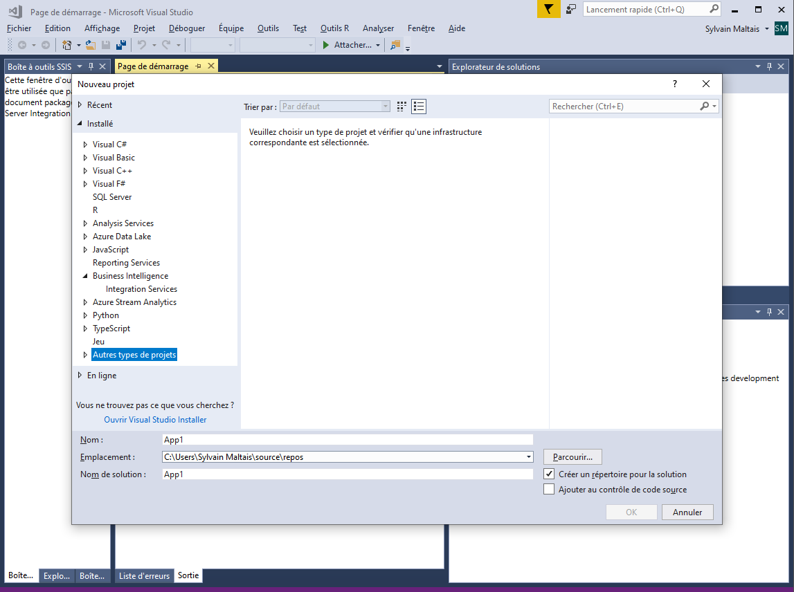This screenshot has width=794, height=592.
Task: Click the save all icon in toolbar
Action: coord(121,45)
